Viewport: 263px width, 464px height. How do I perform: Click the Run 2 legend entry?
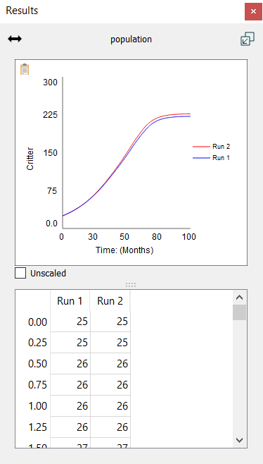(212, 147)
